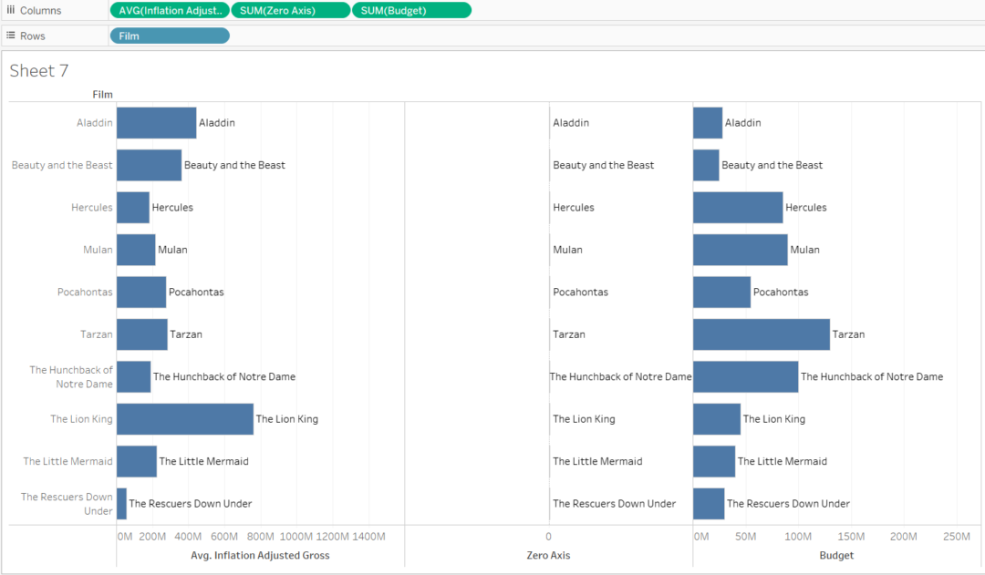
Task: Click the Sheet 7 title
Action: 38,70
